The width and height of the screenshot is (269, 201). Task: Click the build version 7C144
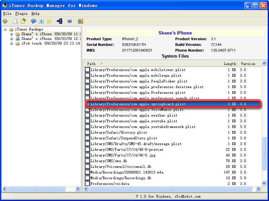[216, 45]
